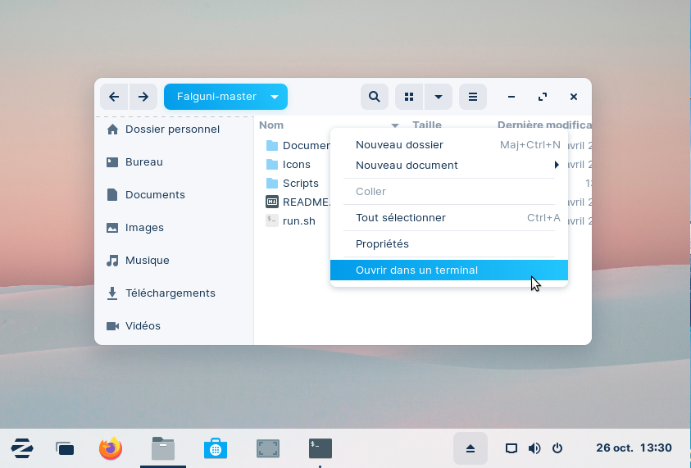Click Propriétés in the context menu
Image resolution: width=691 pixels, height=468 pixels.
coord(382,243)
